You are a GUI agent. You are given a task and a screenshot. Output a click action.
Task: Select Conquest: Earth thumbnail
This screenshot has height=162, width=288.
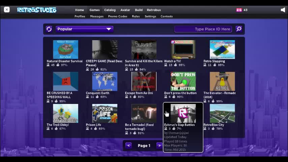(x=105, y=81)
